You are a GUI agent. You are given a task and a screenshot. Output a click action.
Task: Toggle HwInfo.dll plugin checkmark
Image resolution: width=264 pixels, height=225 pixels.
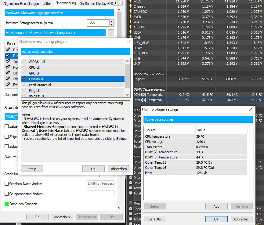24,79
